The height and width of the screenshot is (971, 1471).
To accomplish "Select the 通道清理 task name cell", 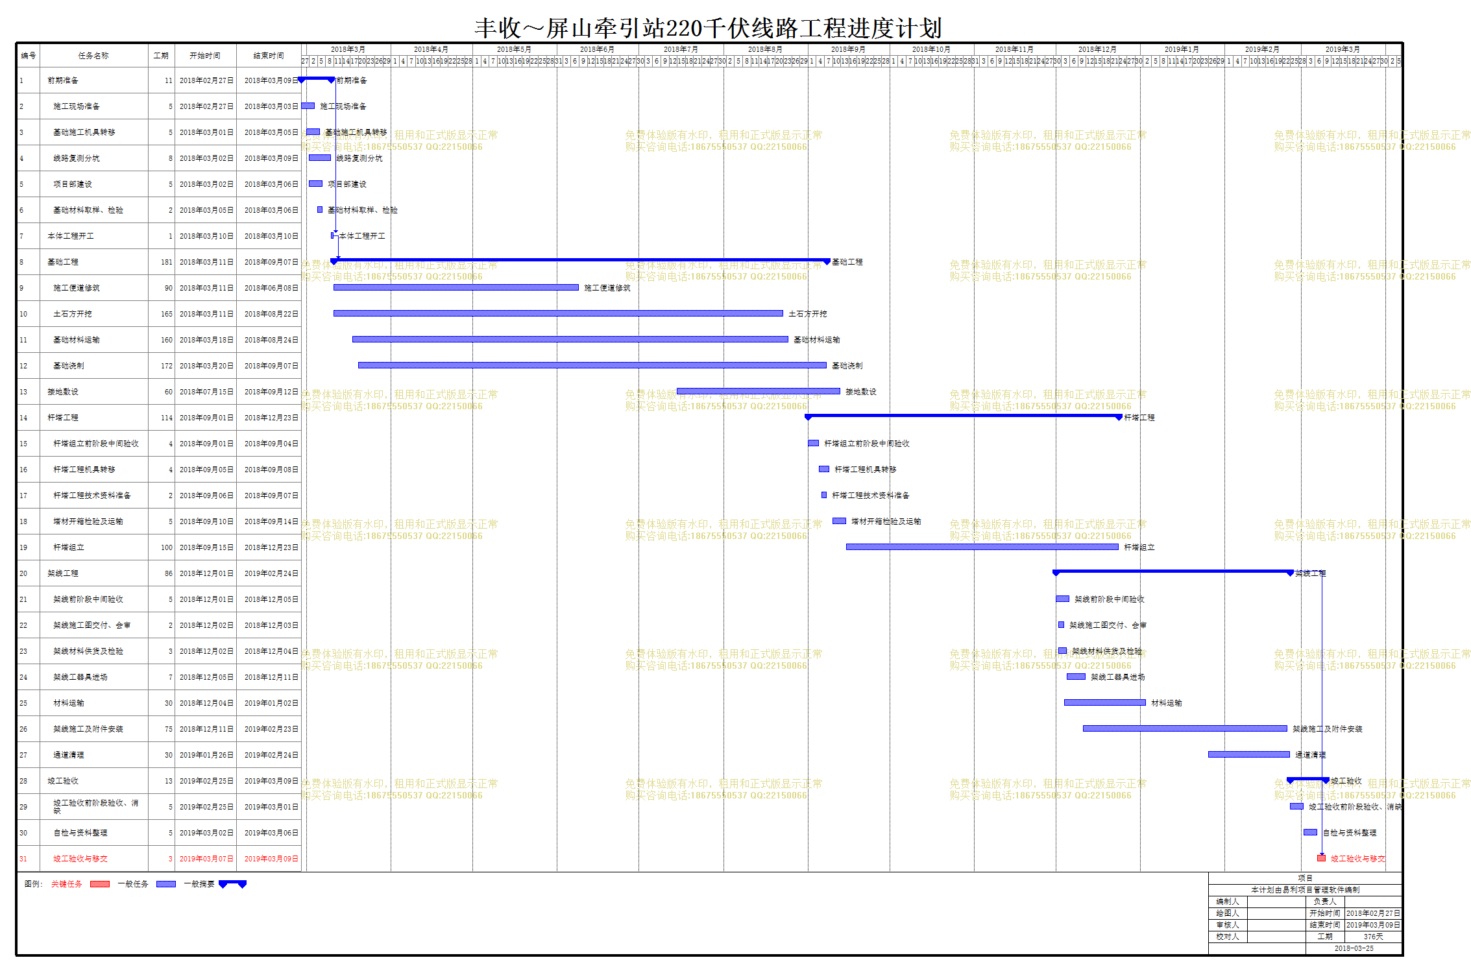I will 93,755.
